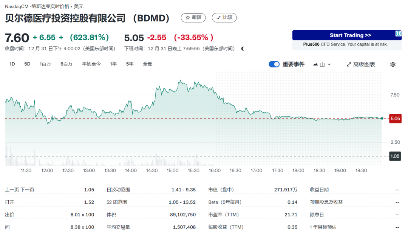
Task: Click 11:30 on the time axis
Action: 26,170
